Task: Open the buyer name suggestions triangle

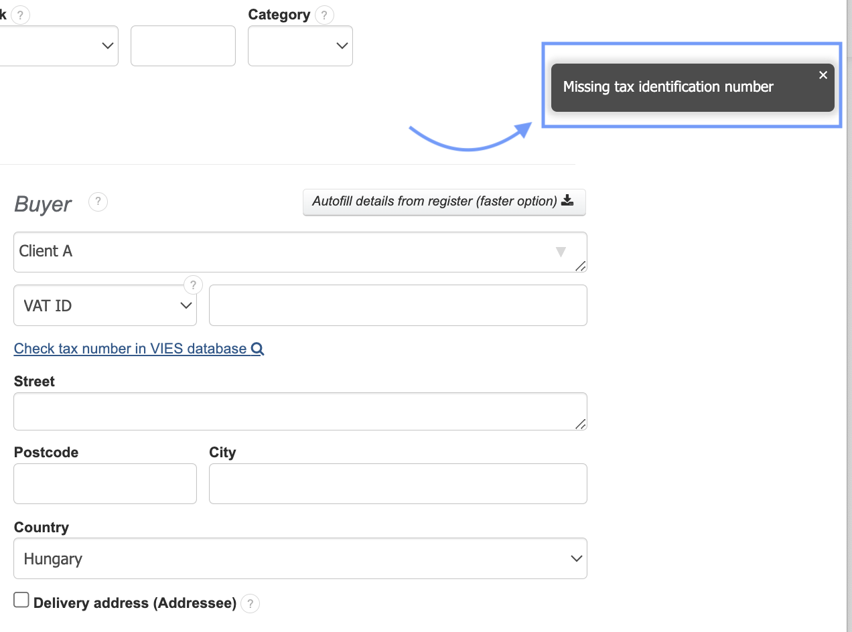Action: [x=561, y=252]
